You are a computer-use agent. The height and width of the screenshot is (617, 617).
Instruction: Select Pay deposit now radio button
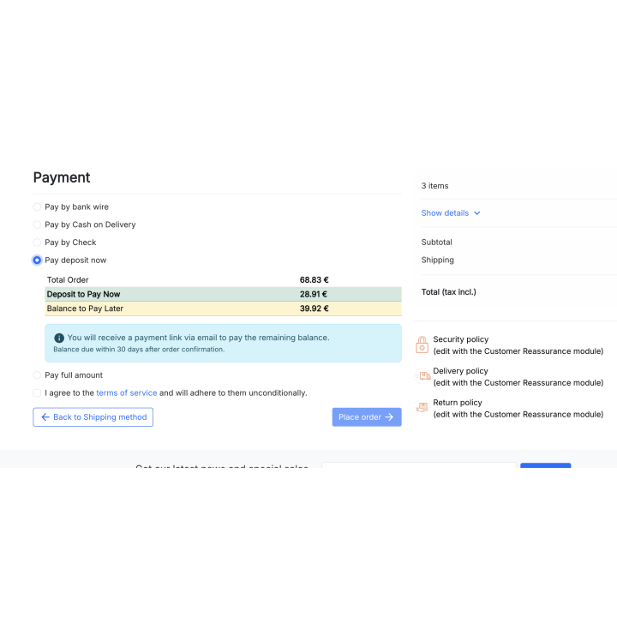37,260
